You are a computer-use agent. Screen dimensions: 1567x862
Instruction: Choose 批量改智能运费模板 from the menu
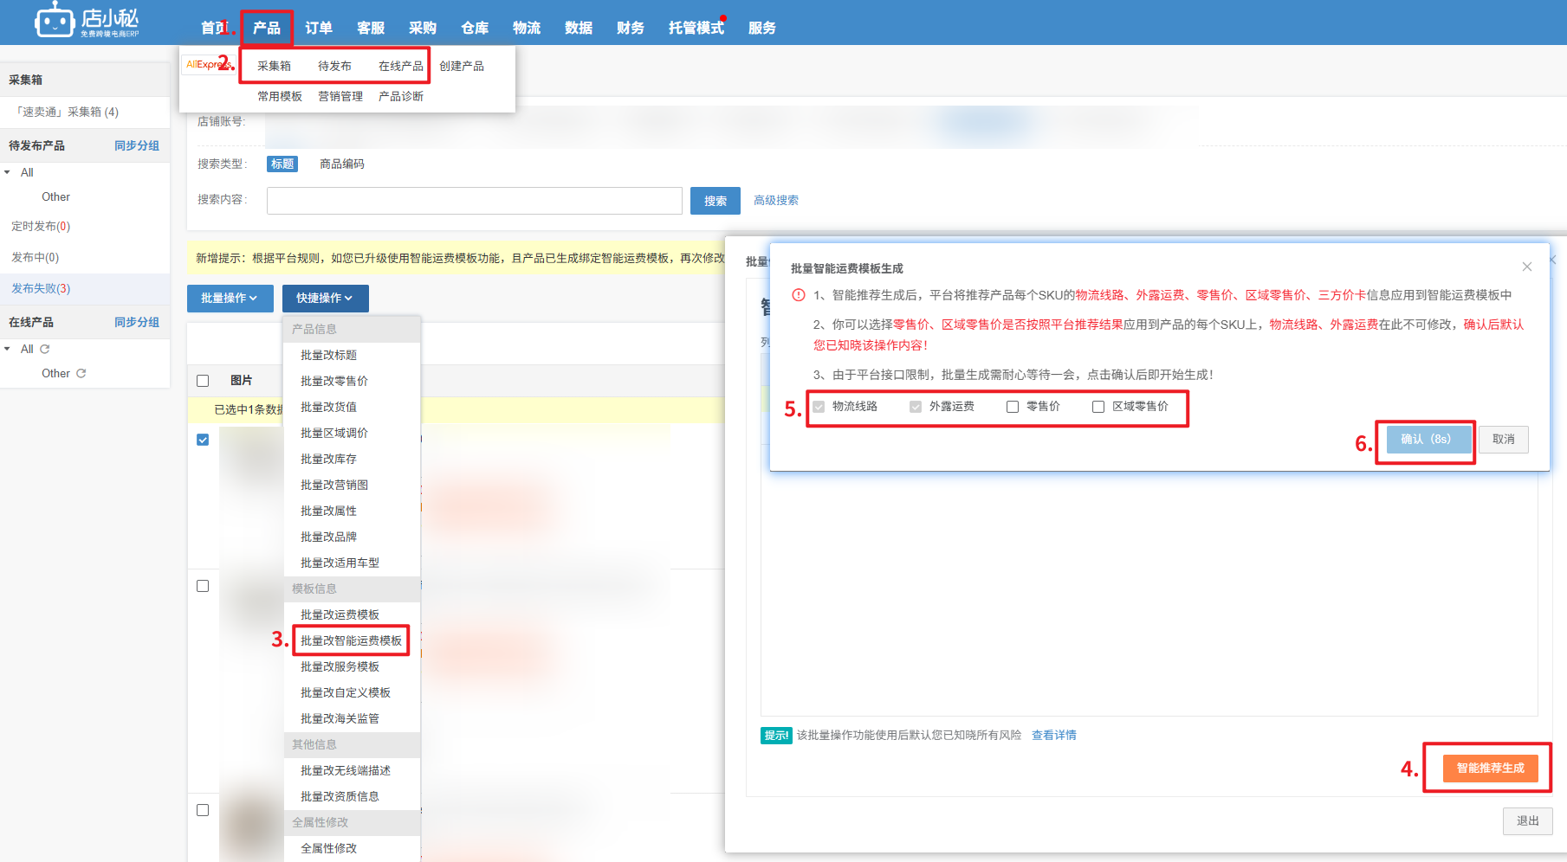click(x=351, y=640)
